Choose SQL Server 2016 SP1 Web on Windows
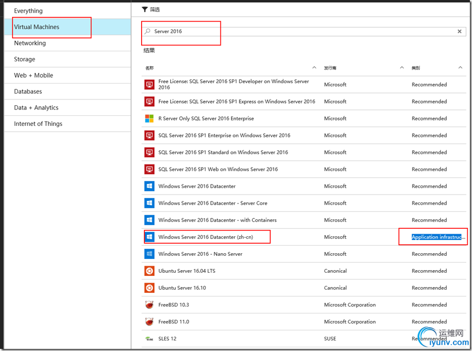Screen dimensions: 472x351 (218, 169)
